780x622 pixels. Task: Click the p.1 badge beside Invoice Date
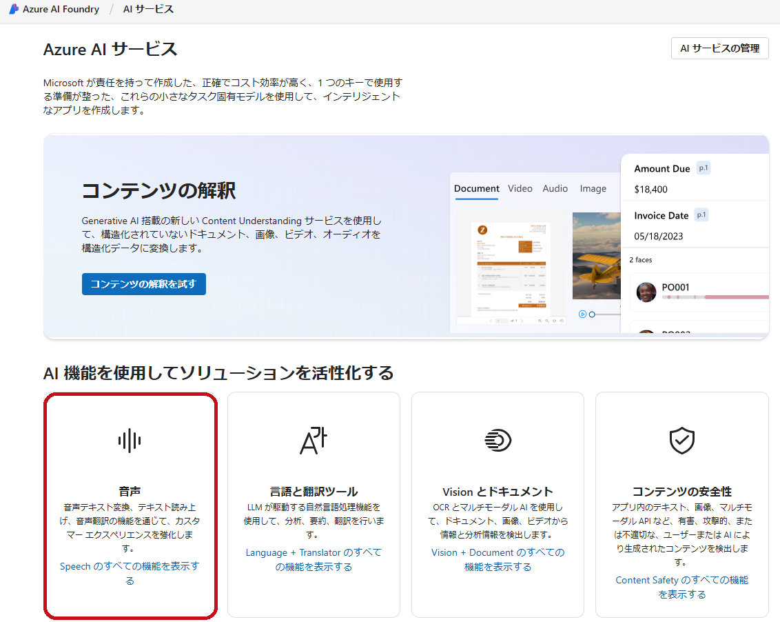pos(701,215)
